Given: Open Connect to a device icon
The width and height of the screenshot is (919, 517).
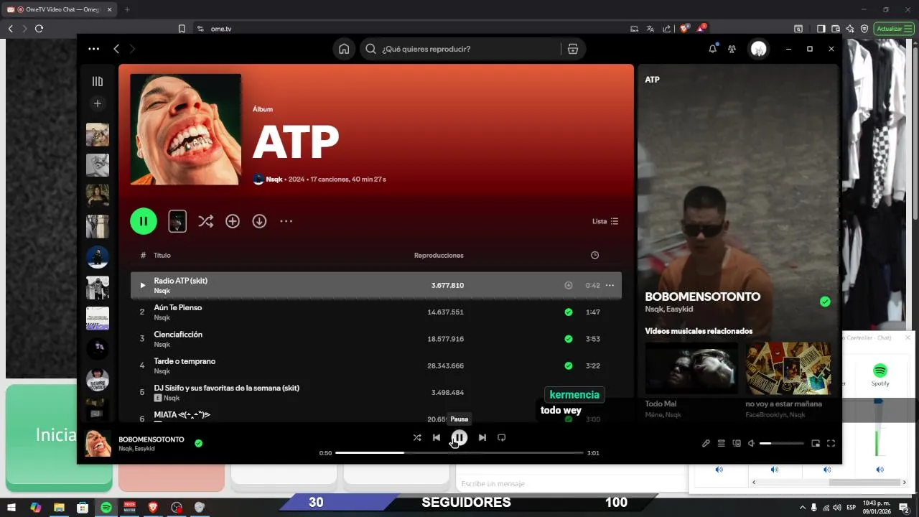Looking at the screenshot, I should tap(737, 444).
